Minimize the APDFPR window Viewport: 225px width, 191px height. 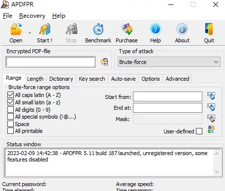(171, 4)
